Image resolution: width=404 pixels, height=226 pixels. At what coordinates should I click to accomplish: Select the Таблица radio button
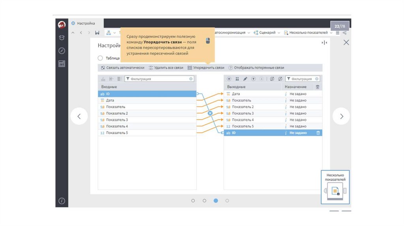click(x=100, y=58)
